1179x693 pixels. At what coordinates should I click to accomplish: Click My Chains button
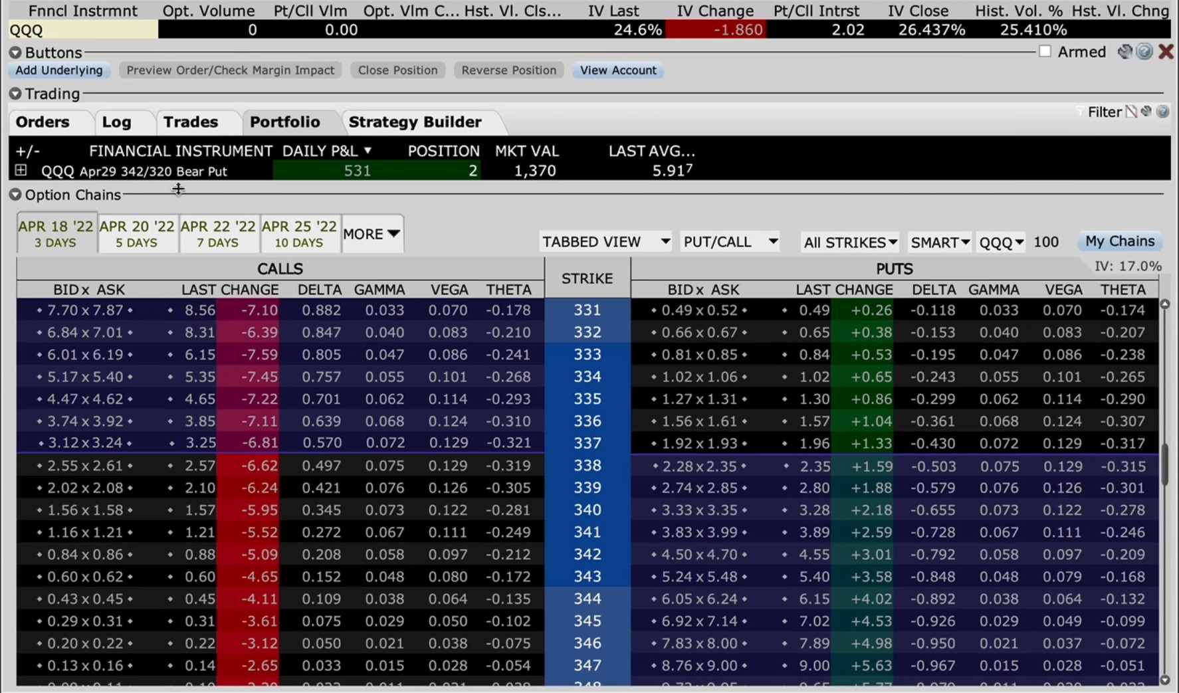[1120, 241]
